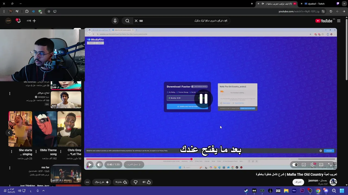Open chapter label in player controls
This screenshot has height=195, width=348.
133,164
